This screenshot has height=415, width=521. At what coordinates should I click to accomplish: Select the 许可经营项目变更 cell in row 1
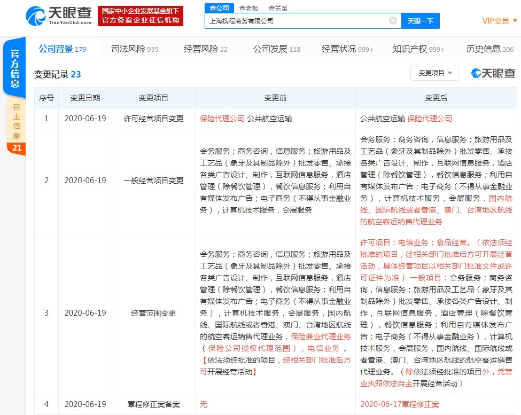tap(153, 119)
